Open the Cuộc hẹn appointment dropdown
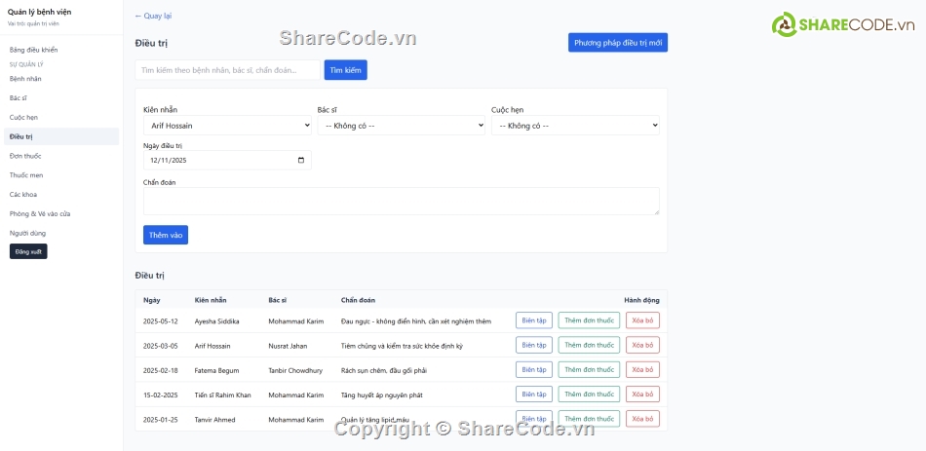This screenshot has height=451, width=926. [x=575, y=125]
